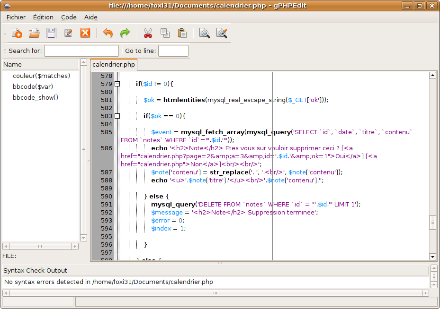
Task: Undo the last edit with the orange arrow
Action: [x=108, y=33]
